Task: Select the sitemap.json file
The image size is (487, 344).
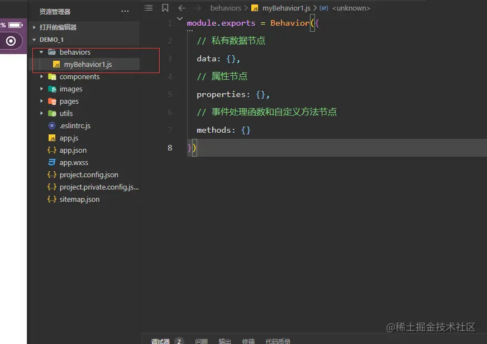Action: pos(79,199)
